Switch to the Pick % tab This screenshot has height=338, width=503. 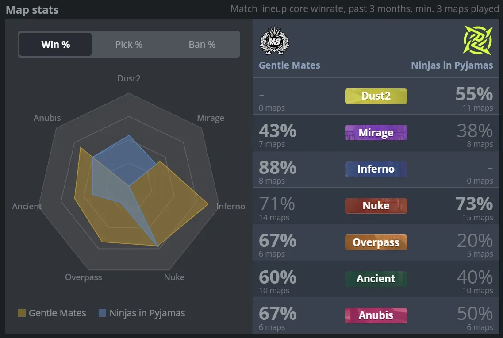coord(128,44)
